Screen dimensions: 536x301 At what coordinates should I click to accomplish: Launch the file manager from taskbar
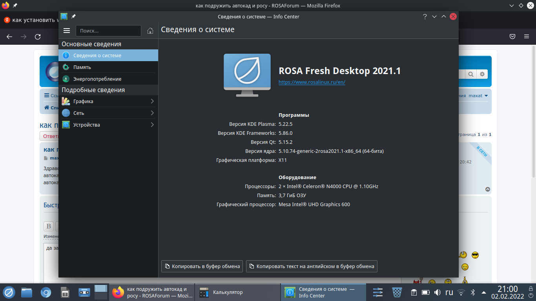click(27, 292)
